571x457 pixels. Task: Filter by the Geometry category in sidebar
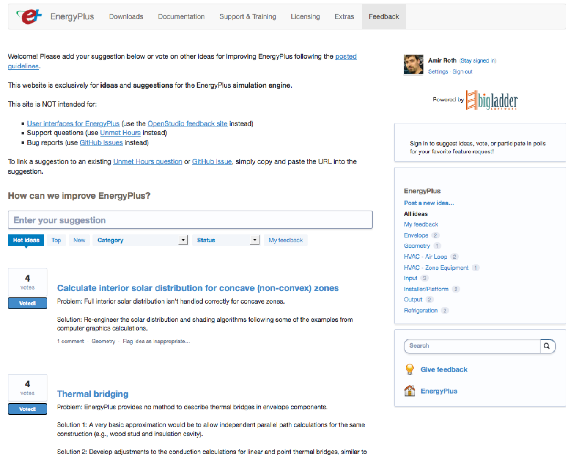coord(417,246)
